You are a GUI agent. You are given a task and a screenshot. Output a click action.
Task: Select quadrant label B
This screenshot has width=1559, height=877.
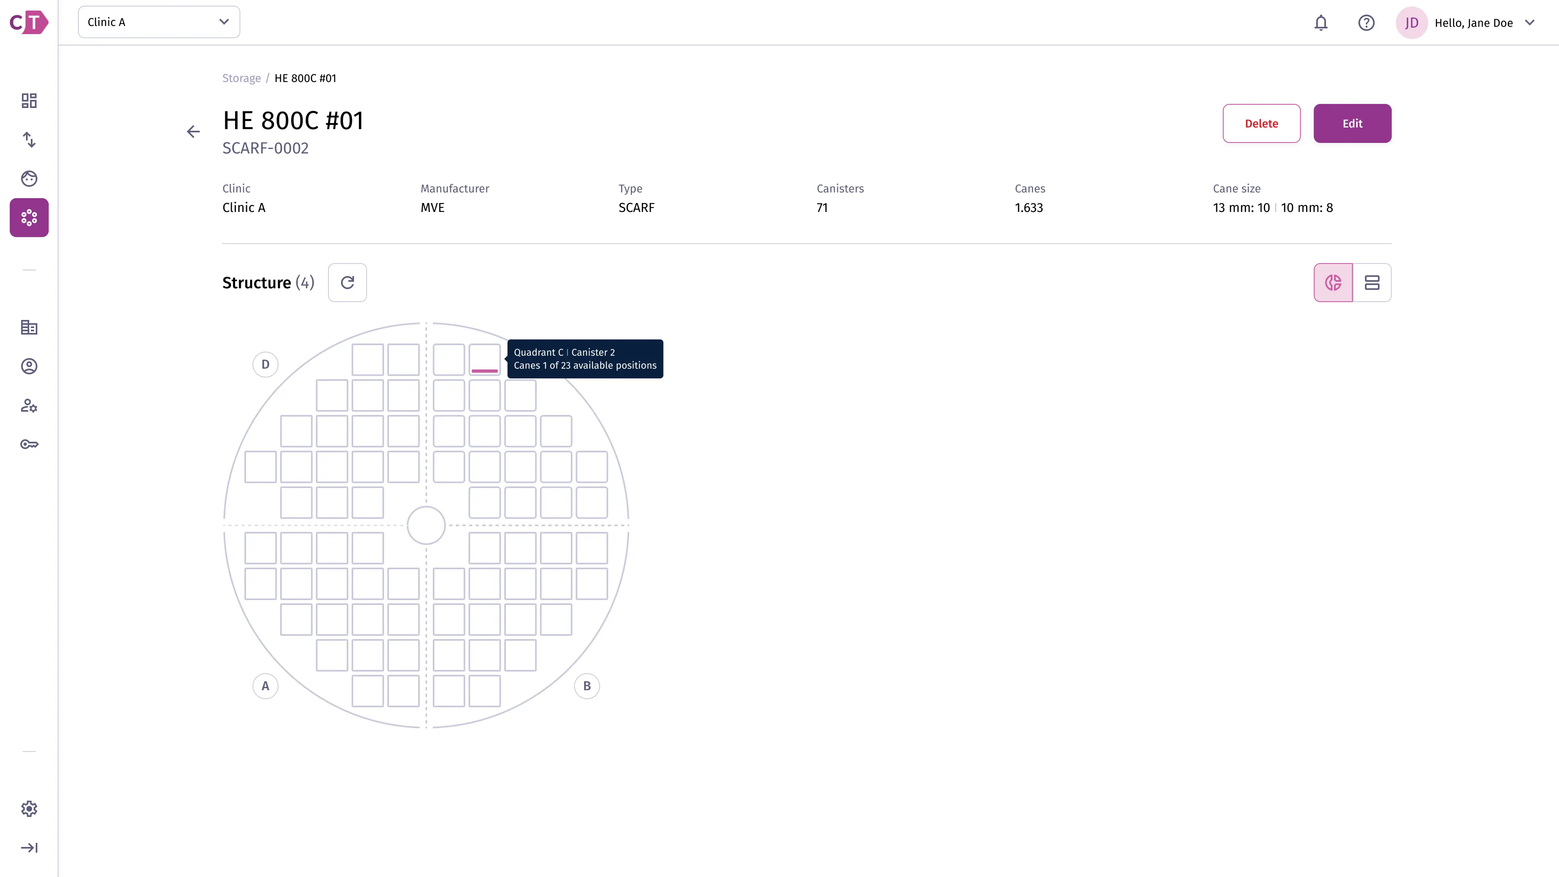(586, 686)
